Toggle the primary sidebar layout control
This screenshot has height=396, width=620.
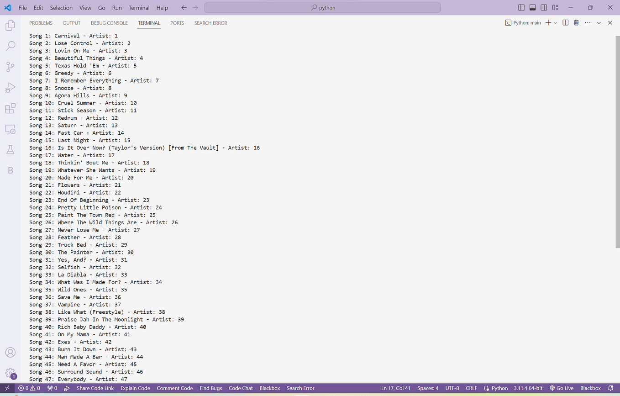click(x=521, y=7)
